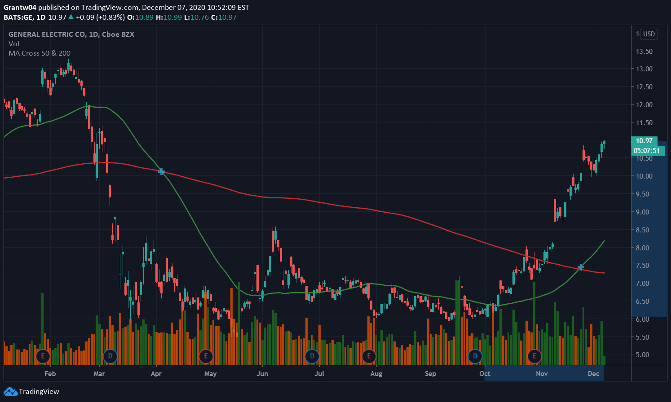Select the GENERAL ELECTRIC CO legend title

[71, 34]
